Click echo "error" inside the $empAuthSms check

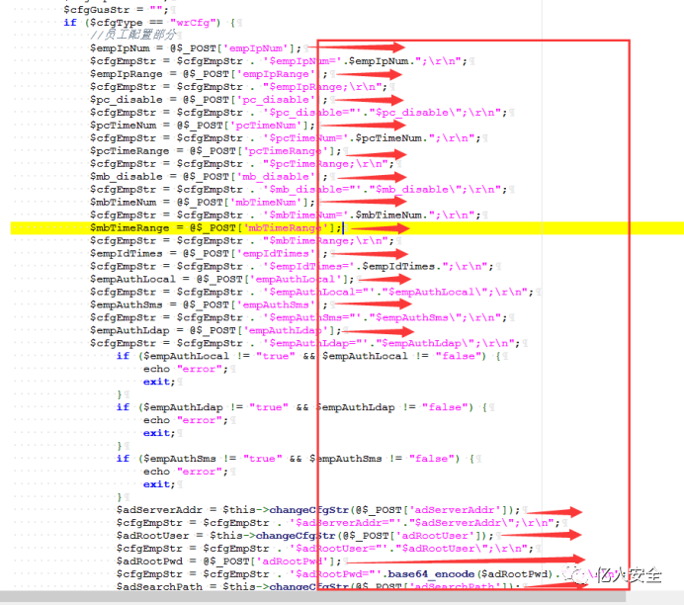point(186,472)
